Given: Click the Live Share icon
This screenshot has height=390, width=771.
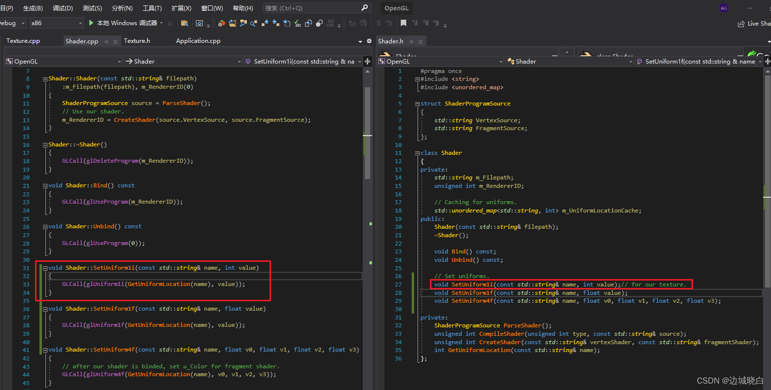Looking at the screenshot, I should (741, 24).
